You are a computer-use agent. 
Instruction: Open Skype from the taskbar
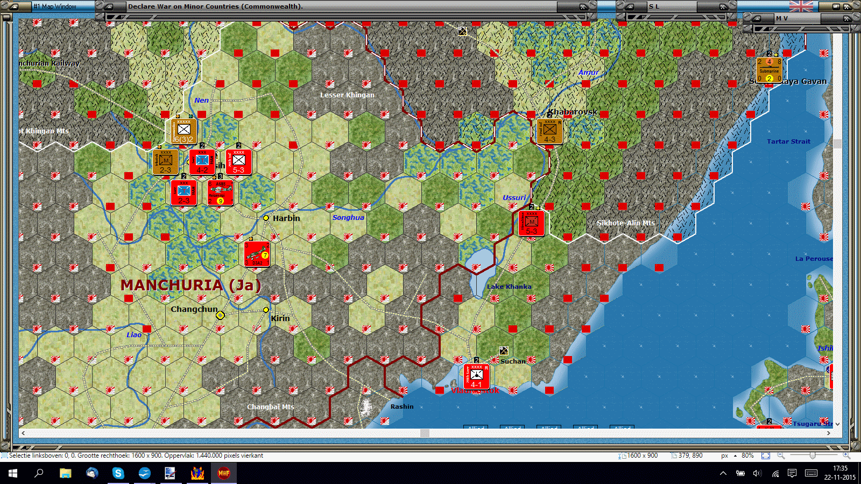118,473
